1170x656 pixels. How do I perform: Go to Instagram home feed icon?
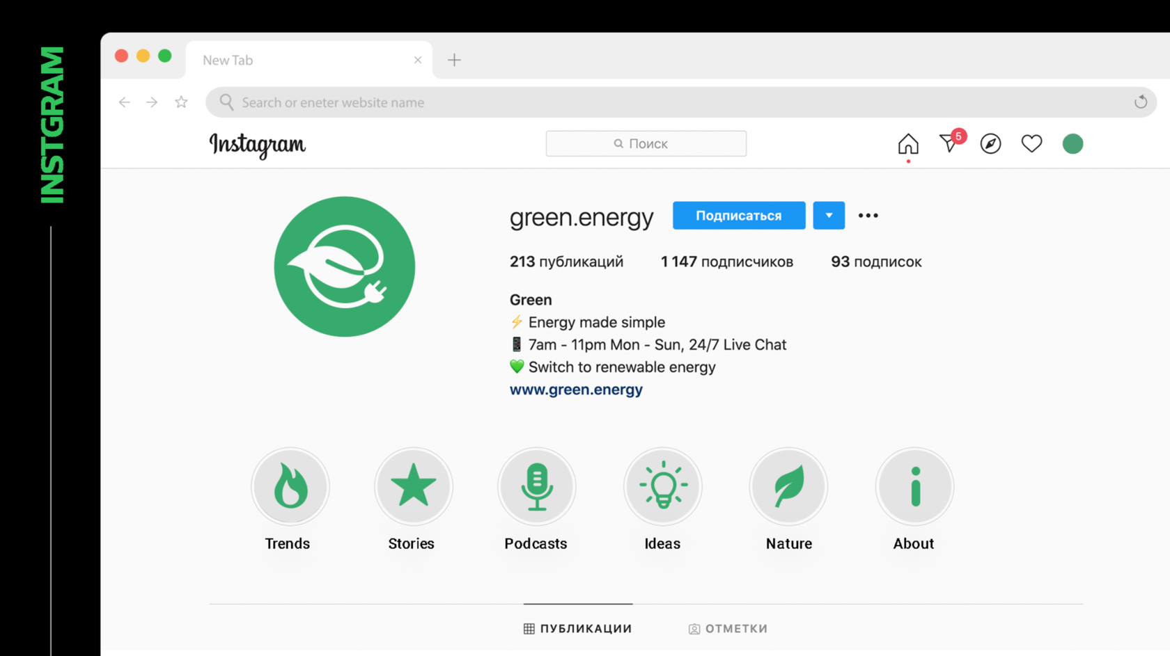click(908, 144)
